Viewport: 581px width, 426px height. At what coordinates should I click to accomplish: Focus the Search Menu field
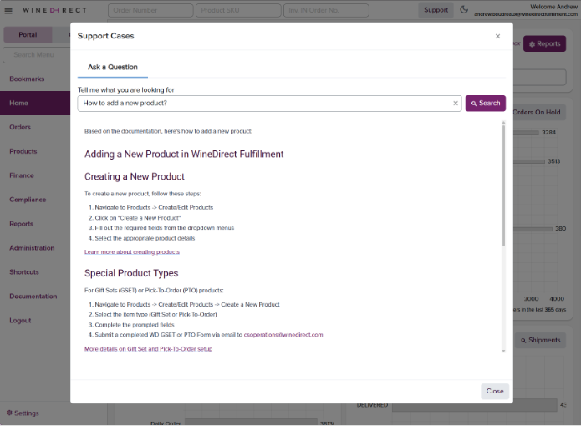coord(37,55)
